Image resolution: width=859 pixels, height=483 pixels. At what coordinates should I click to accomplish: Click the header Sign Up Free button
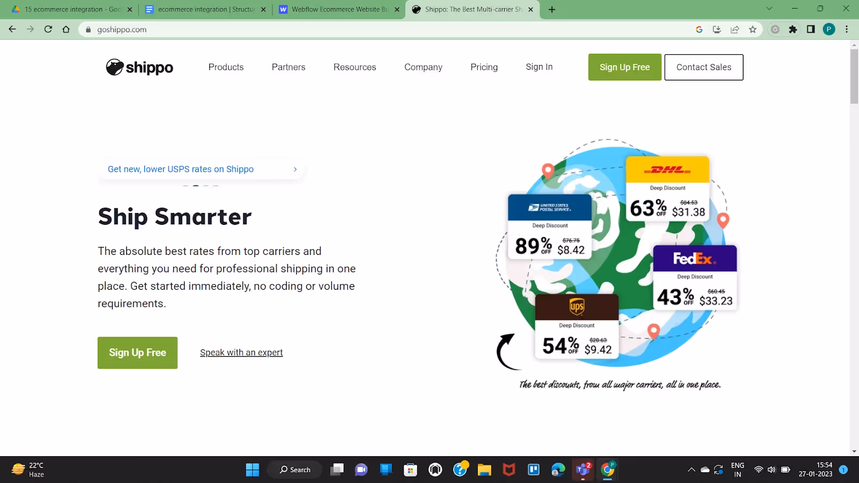point(625,67)
